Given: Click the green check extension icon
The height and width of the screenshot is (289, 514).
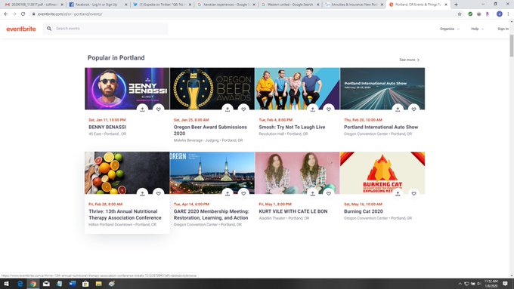Looking at the screenshot, I should [x=470, y=14].
